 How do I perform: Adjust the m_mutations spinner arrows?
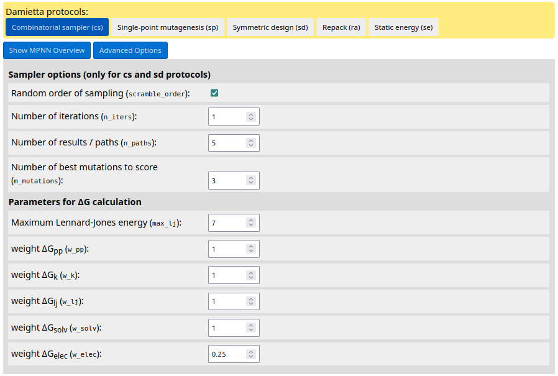250,181
